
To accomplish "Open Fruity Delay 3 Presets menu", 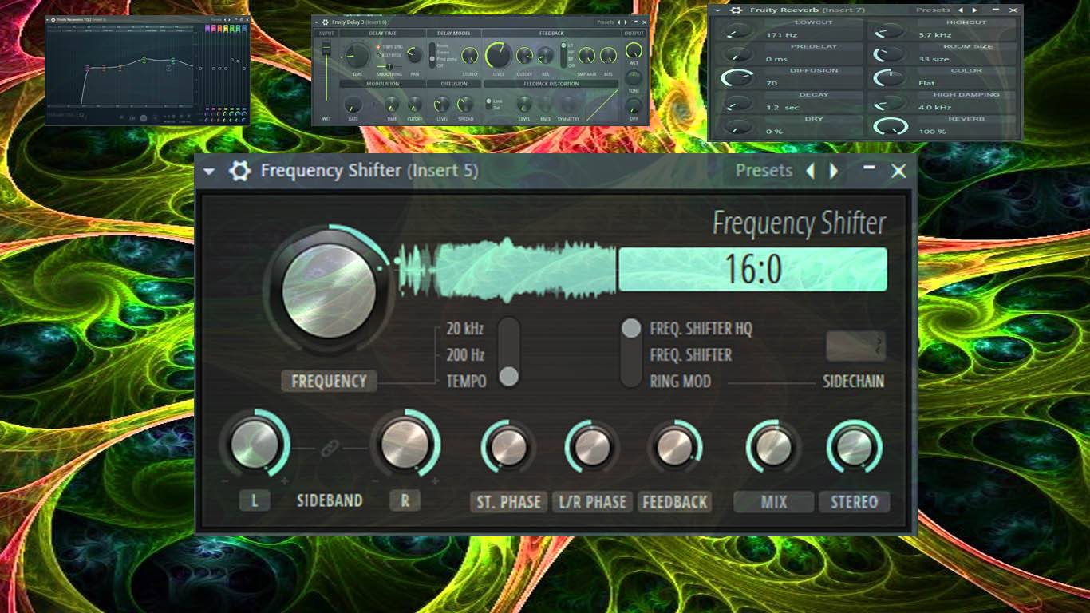I will [605, 22].
